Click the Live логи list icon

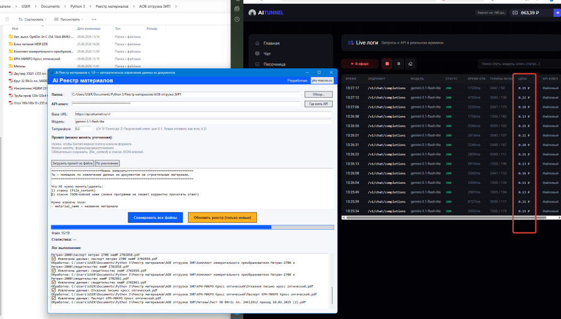(x=351, y=43)
